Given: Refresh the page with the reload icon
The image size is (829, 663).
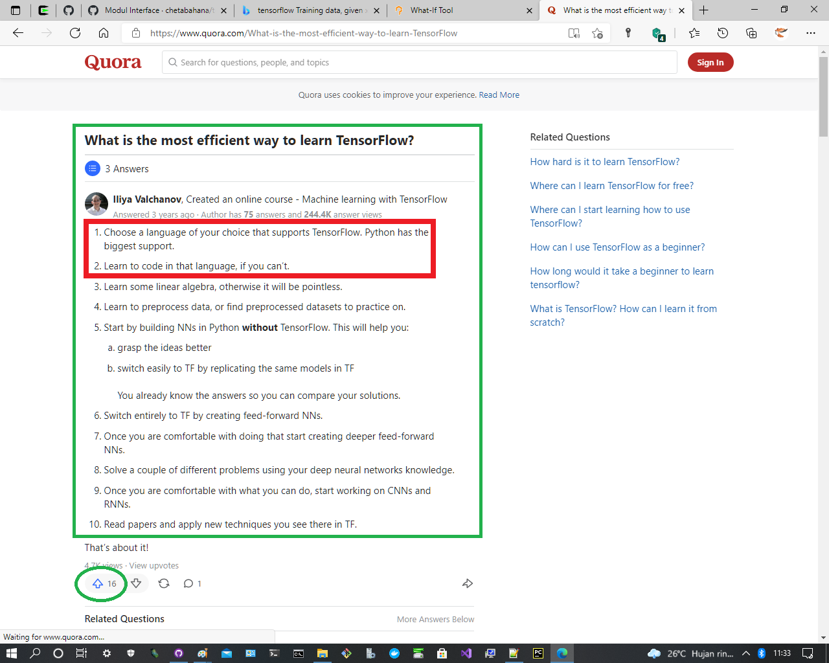Looking at the screenshot, I should 75,33.
